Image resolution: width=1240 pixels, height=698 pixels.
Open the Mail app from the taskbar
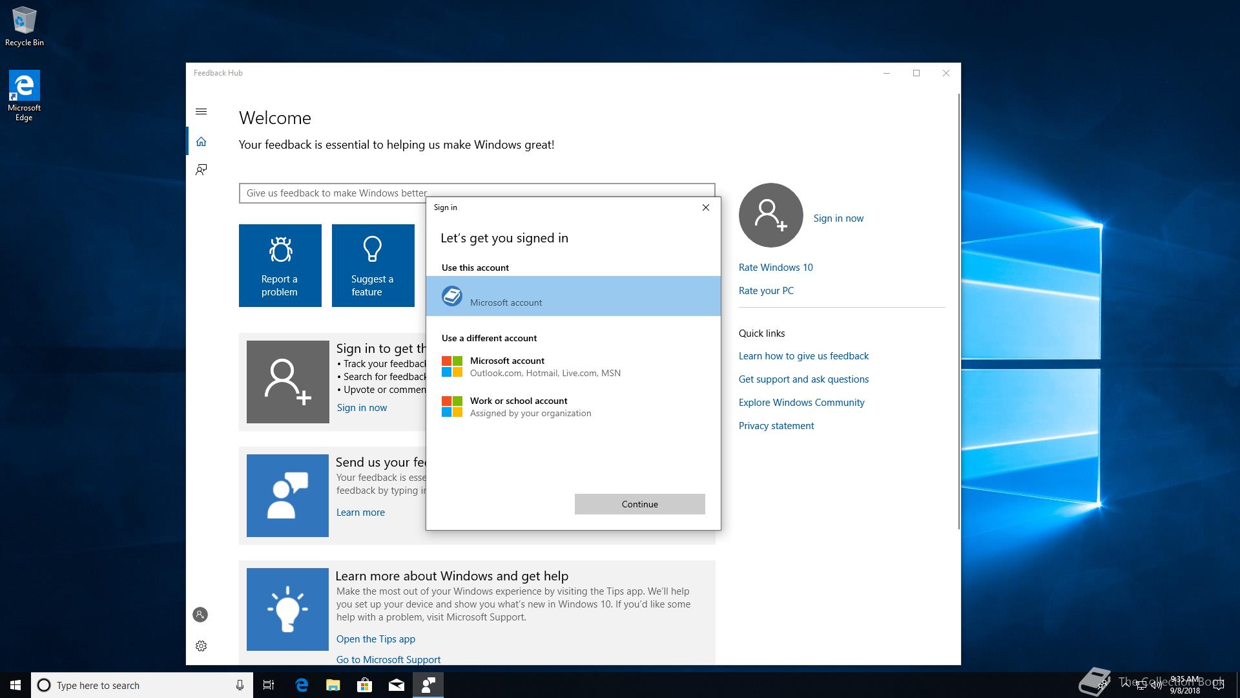click(x=397, y=685)
